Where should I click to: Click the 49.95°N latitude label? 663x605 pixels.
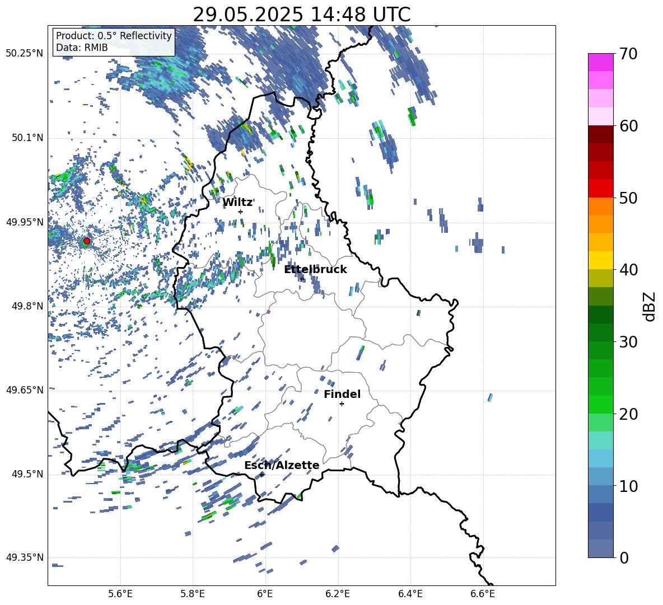point(25,222)
